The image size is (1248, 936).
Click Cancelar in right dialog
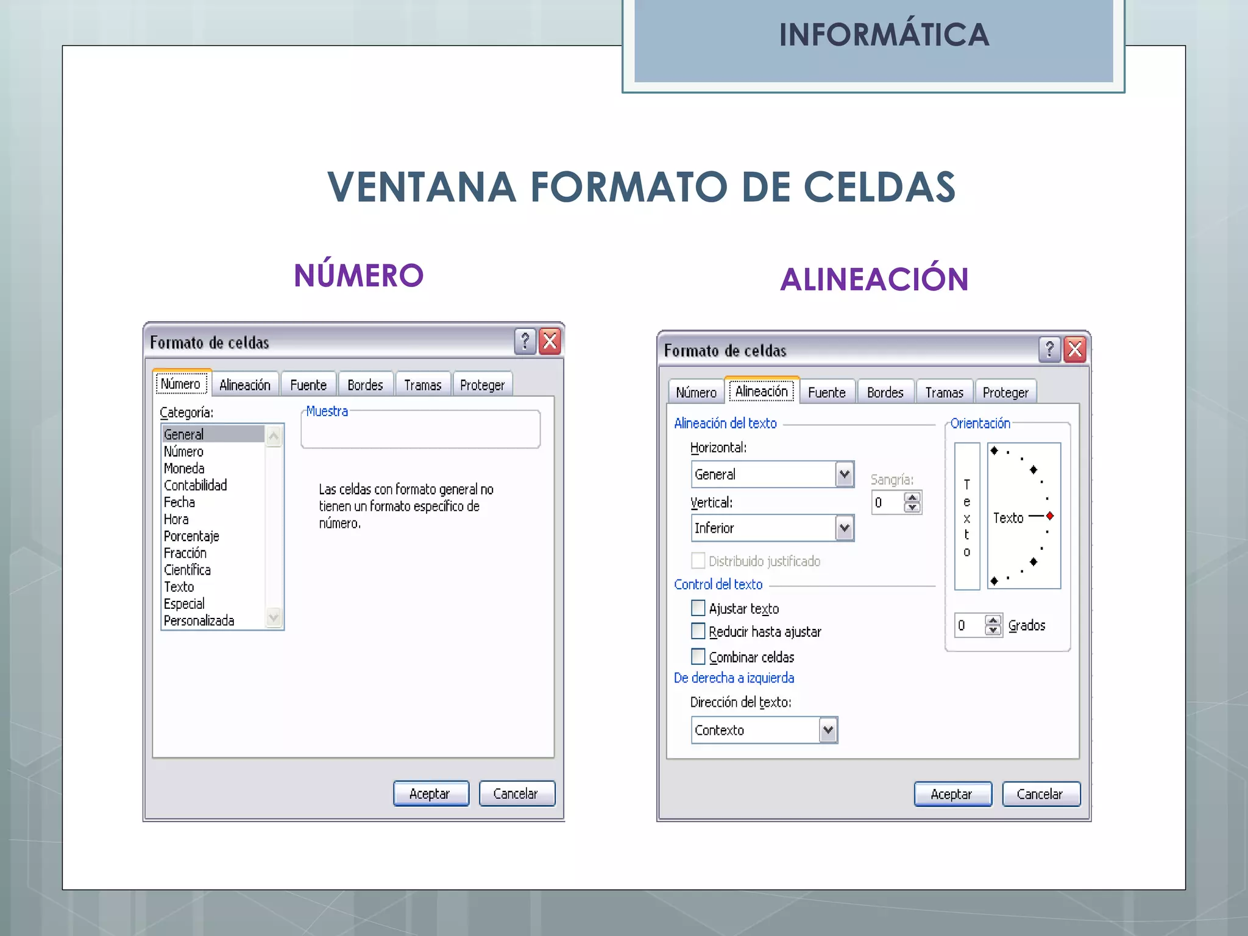click(1041, 794)
